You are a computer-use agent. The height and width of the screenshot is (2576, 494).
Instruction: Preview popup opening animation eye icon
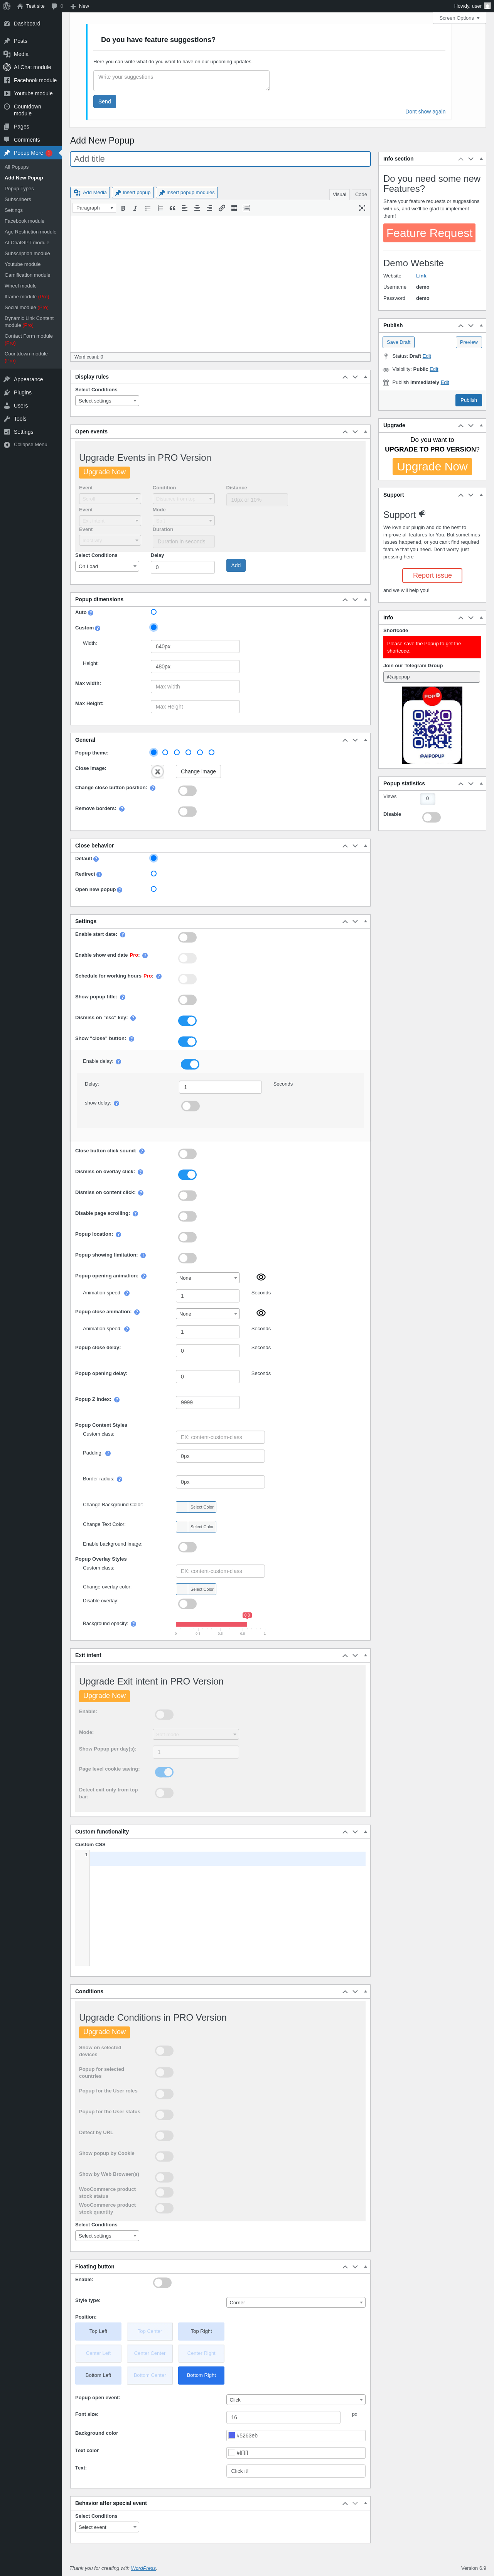click(261, 1277)
